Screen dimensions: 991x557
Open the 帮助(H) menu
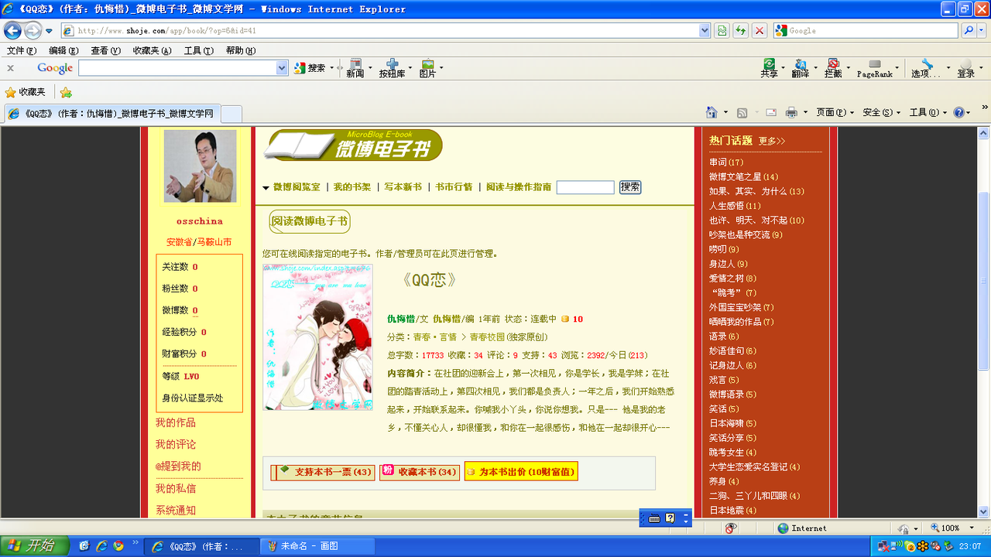pyautogui.click(x=241, y=50)
